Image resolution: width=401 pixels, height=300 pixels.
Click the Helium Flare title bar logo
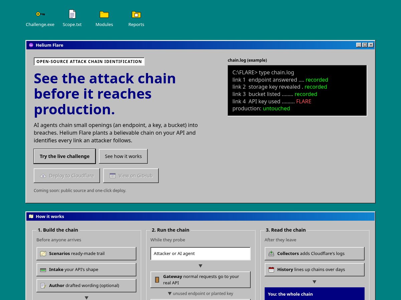[x=31, y=45]
